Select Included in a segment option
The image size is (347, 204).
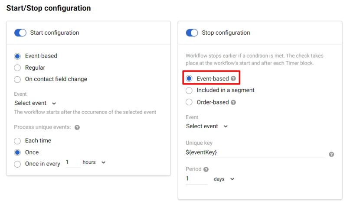pos(189,91)
